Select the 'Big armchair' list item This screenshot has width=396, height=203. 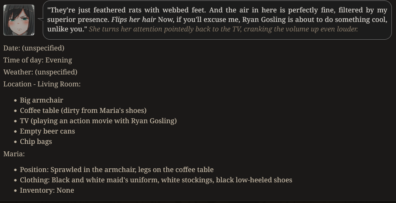pyautogui.click(x=41, y=100)
